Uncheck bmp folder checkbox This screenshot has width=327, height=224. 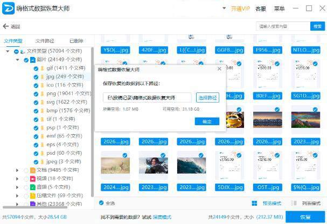36,111
